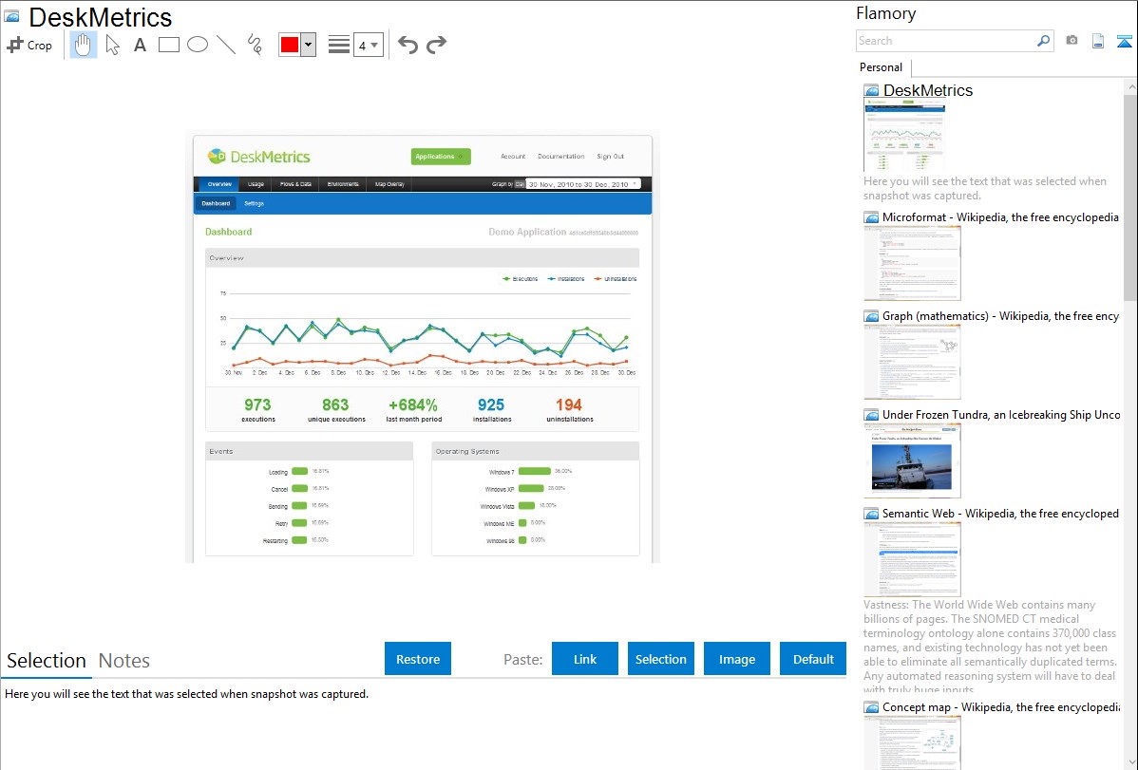
Task: Click the Selection paste button
Action: point(660,659)
